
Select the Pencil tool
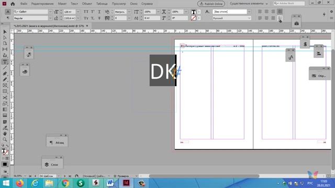[5, 79]
